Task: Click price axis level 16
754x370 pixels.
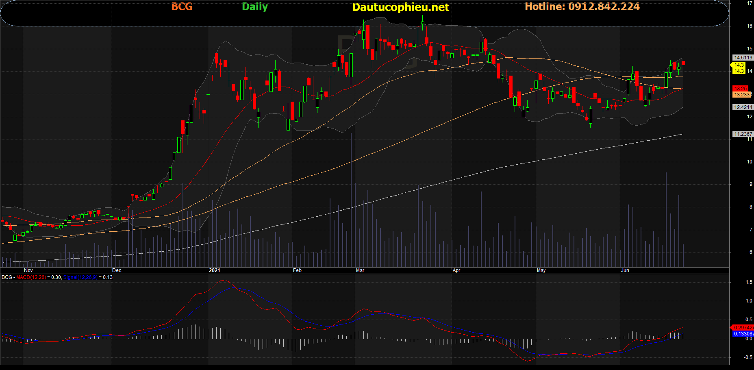Action: click(x=750, y=26)
